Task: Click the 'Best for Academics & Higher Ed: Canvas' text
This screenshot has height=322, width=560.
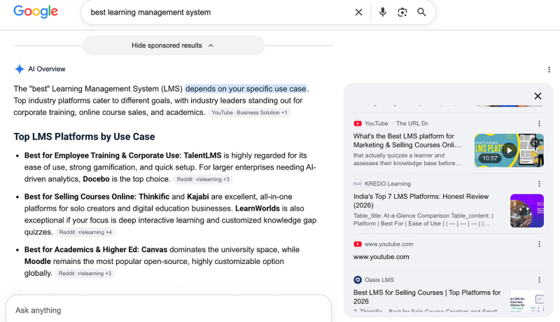Action: pyautogui.click(x=96, y=250)
